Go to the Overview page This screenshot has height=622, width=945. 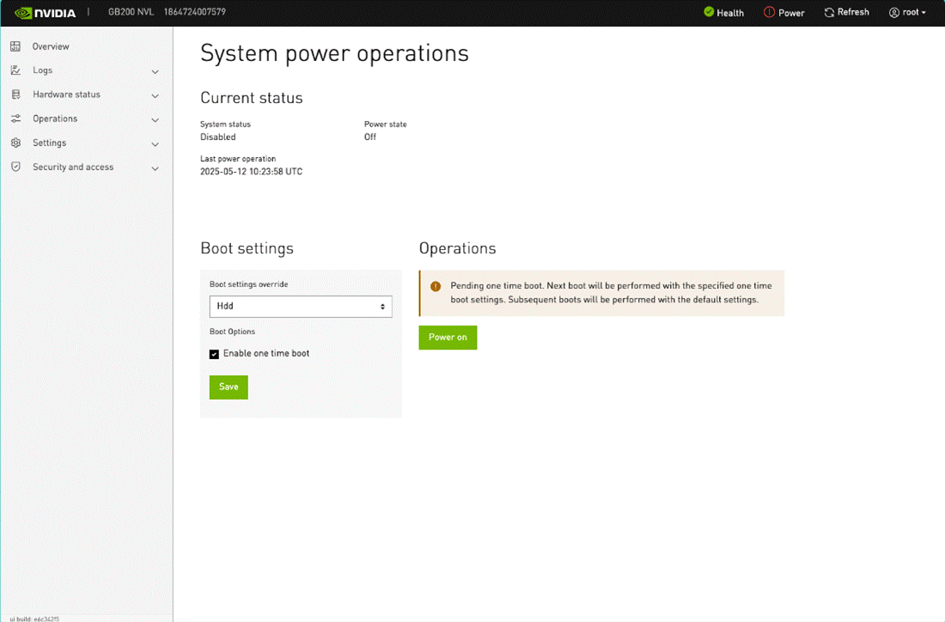click(51, 46)
